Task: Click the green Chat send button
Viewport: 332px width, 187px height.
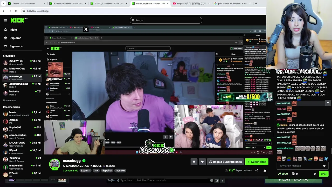Action: coord(324,174)
